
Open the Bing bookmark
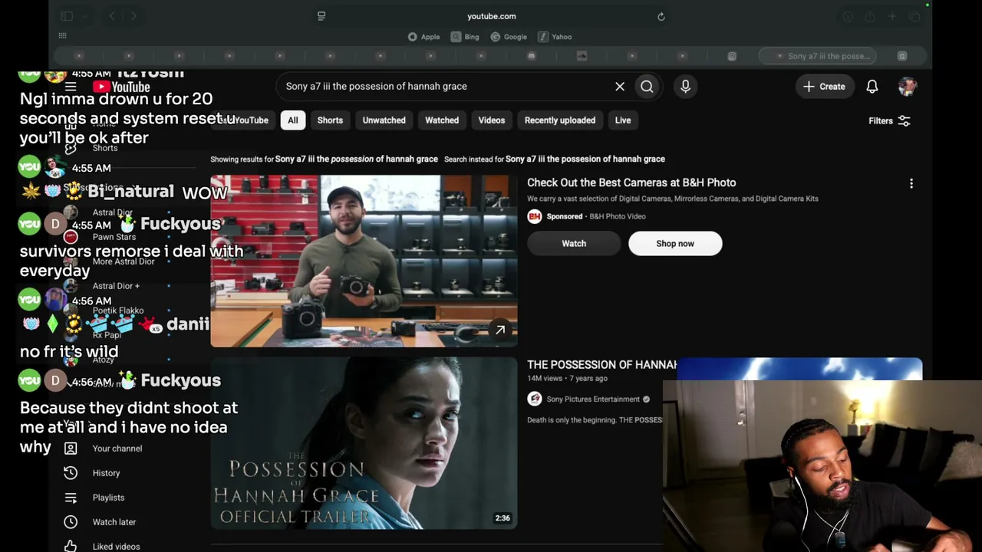466,37
